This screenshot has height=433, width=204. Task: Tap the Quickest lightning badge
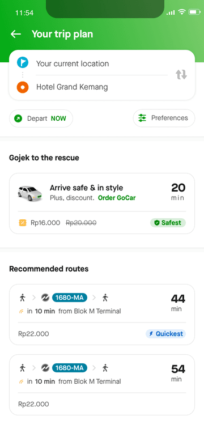(x=165, y=334)
